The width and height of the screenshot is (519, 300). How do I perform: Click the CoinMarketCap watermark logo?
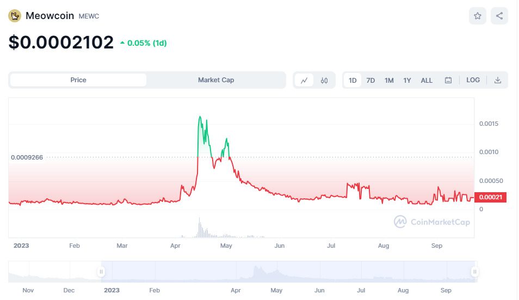click(432, 222)
